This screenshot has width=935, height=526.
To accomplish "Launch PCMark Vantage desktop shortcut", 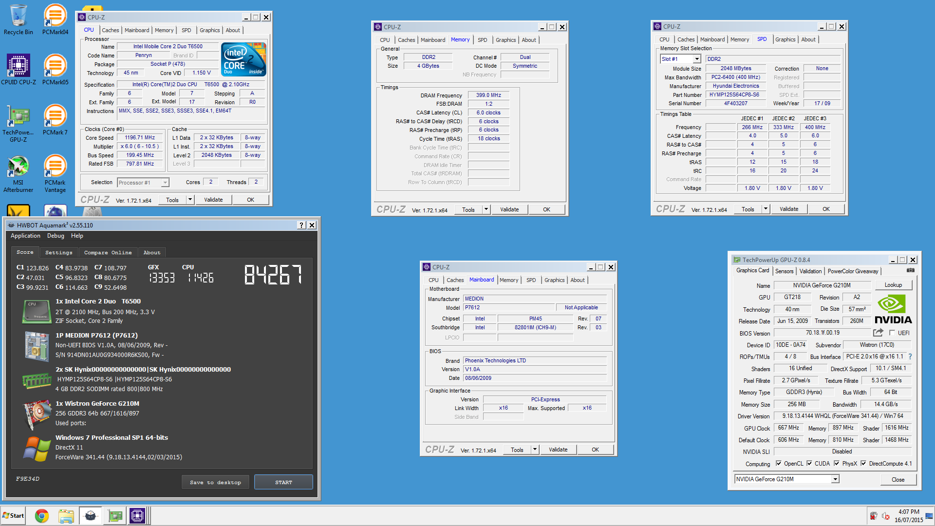I will point(55,174).
